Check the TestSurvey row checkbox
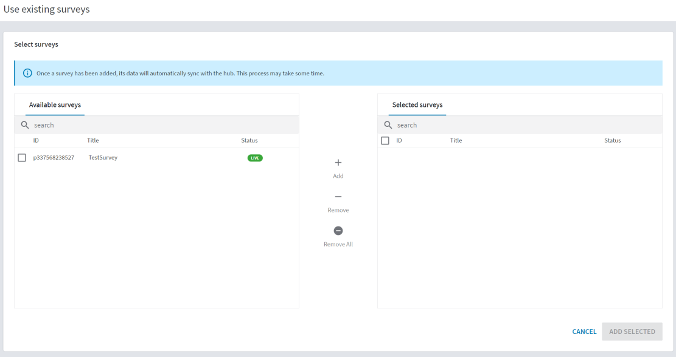The width and height of the screenshot is (676, 357). pos(23,157)
